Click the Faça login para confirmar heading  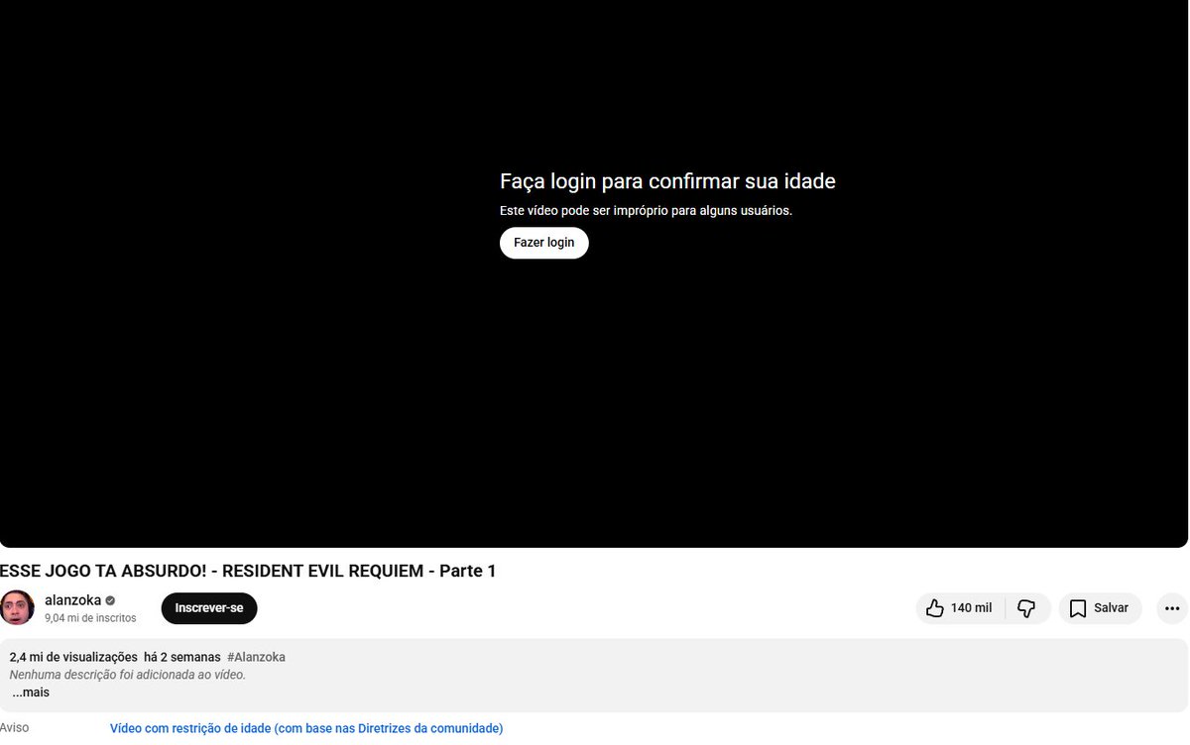[x=667, y=181]
